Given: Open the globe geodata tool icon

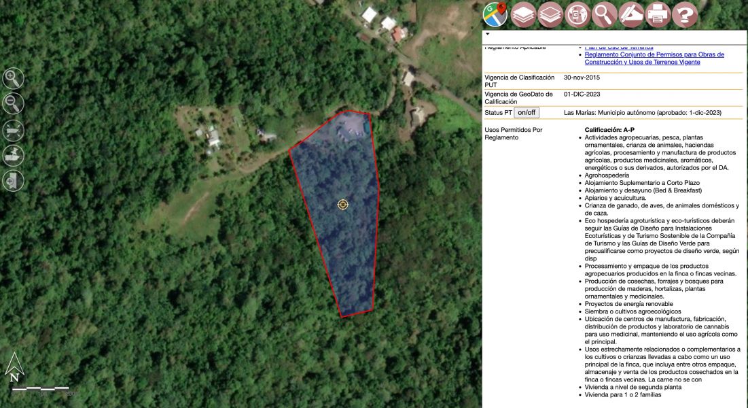Looking at the screenshot, I should click(577, 14).
